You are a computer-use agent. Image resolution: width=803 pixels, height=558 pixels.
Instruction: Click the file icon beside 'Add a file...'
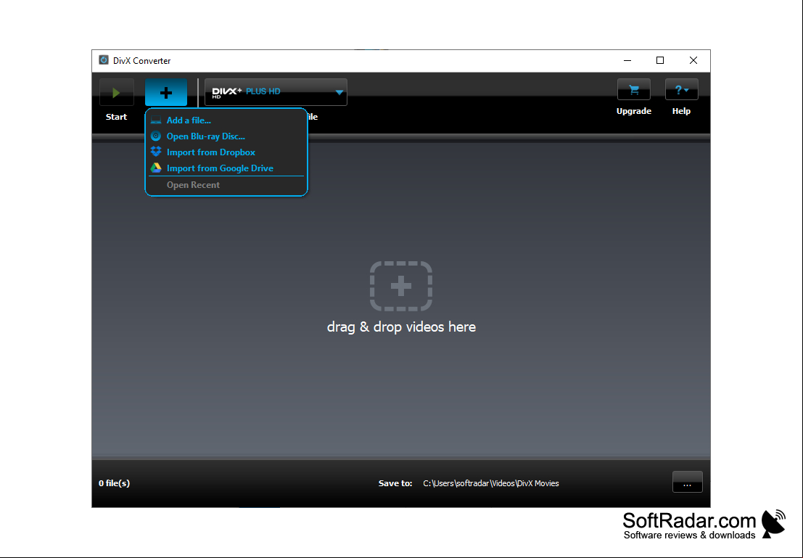[x=156, y=120]
